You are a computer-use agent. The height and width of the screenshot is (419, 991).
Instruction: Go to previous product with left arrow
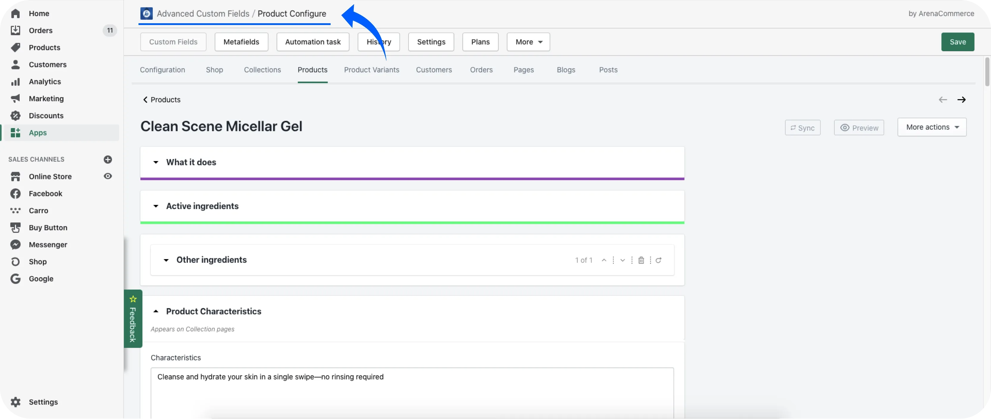(942, 100)
